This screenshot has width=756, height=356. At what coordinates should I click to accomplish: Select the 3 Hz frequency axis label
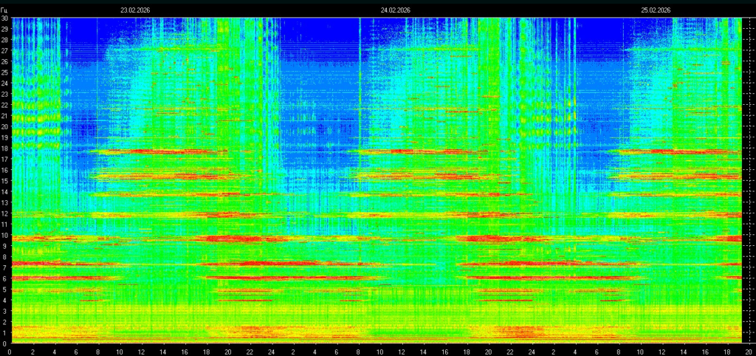point(4,312)
